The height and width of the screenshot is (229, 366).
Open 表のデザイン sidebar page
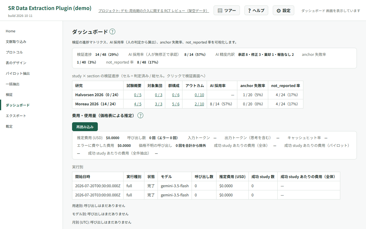click(31, 63)
